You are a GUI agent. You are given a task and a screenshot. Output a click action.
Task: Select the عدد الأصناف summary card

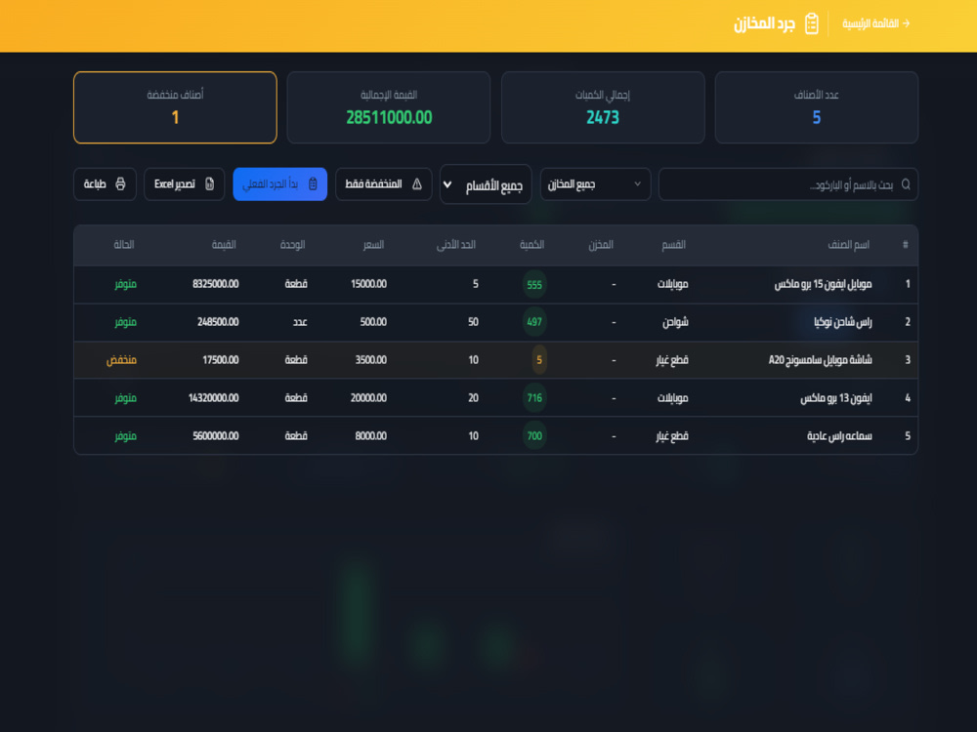point(816,107)
